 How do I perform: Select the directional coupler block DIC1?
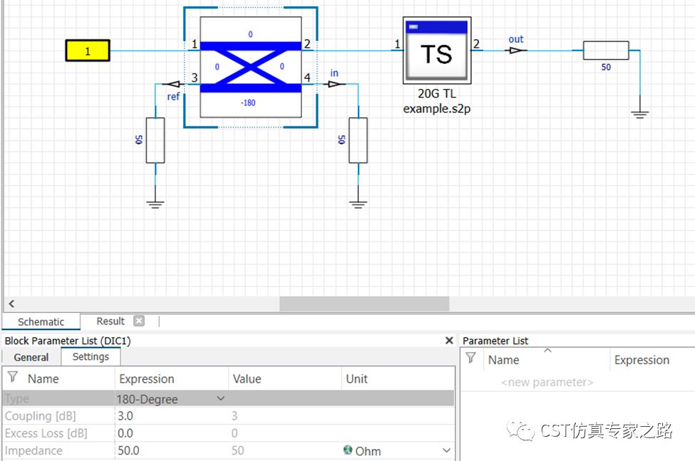pyautogui.click(x=251, y=68)
